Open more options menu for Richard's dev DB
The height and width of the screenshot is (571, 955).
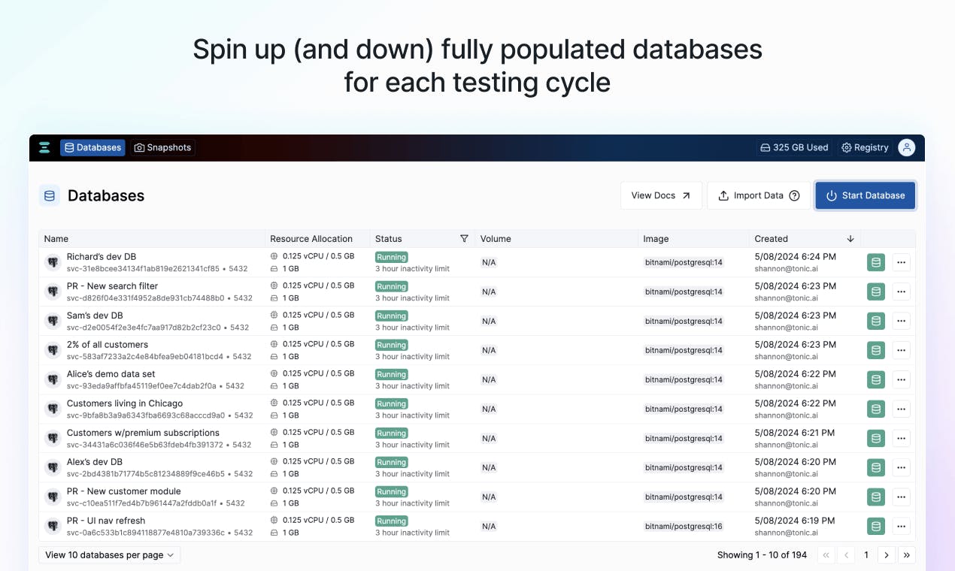pos(901,262)
